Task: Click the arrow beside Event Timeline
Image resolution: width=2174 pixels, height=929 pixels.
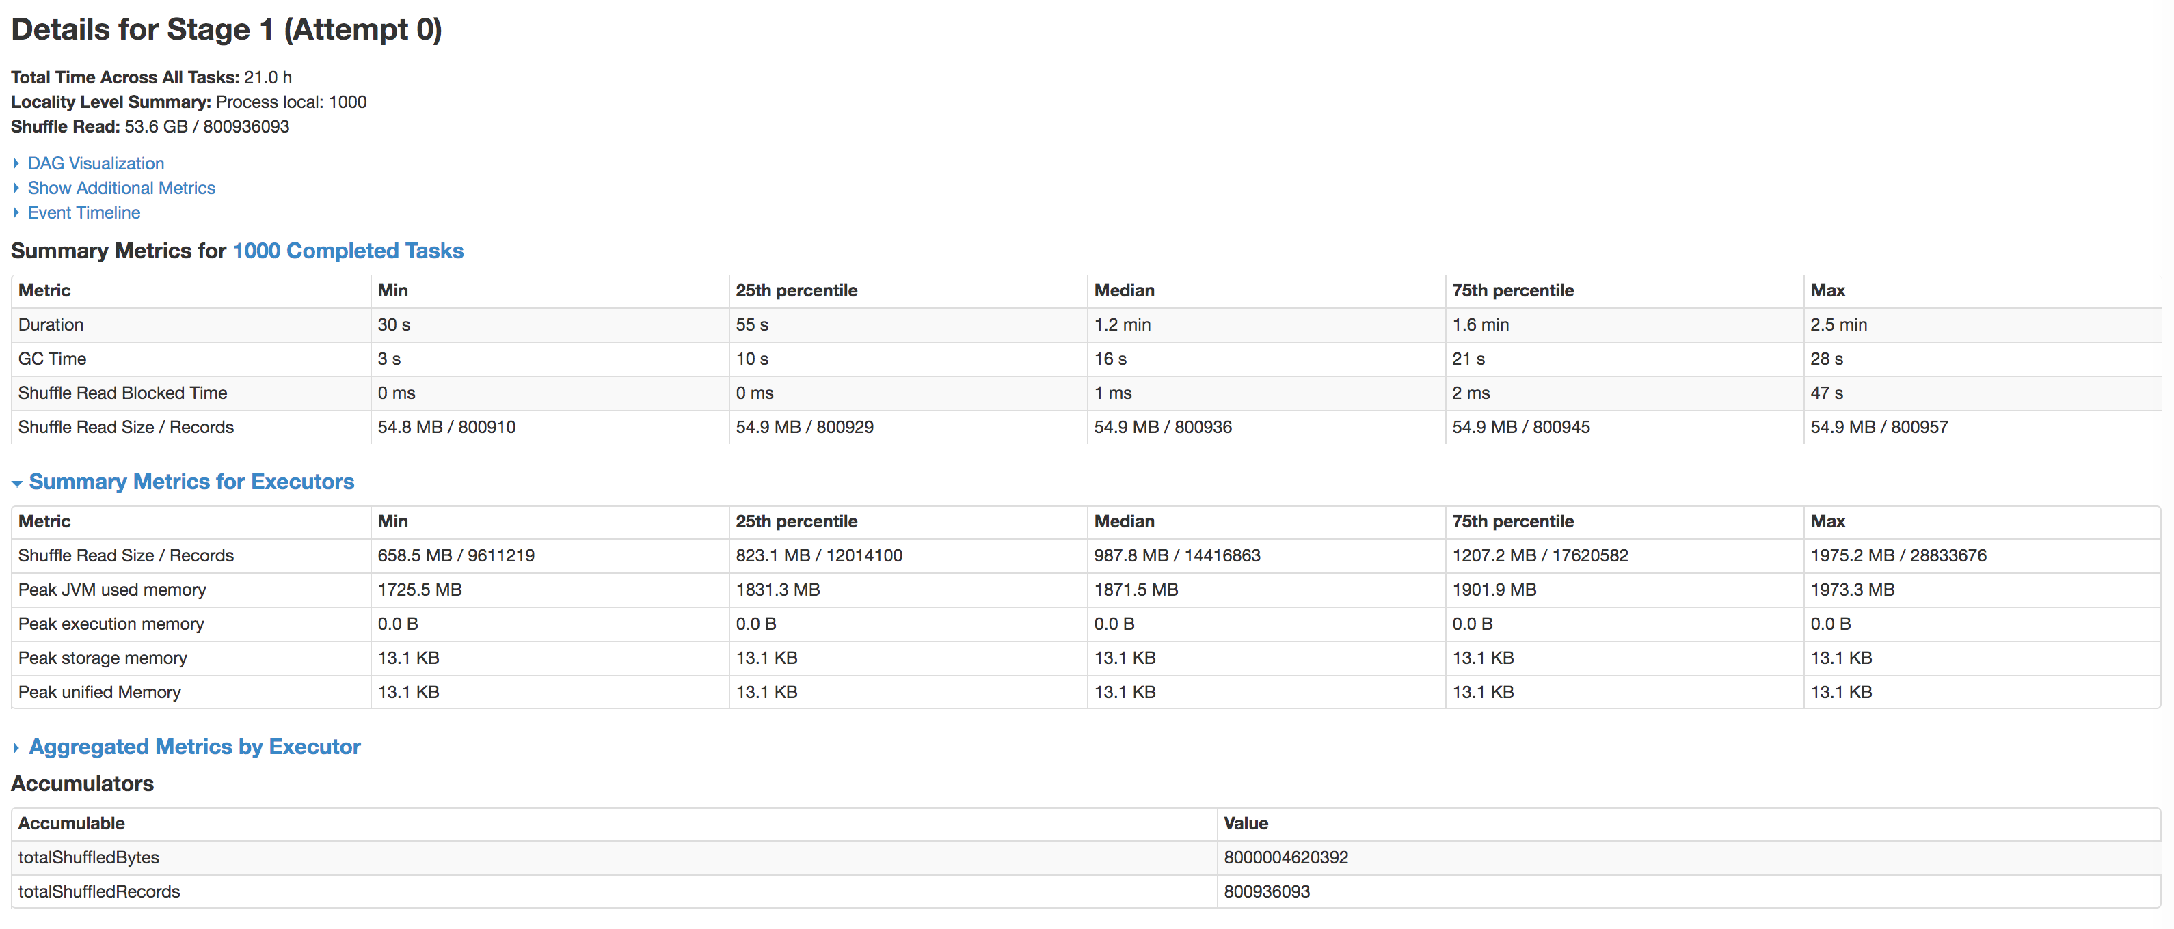Action: click(x=16, y=212)
